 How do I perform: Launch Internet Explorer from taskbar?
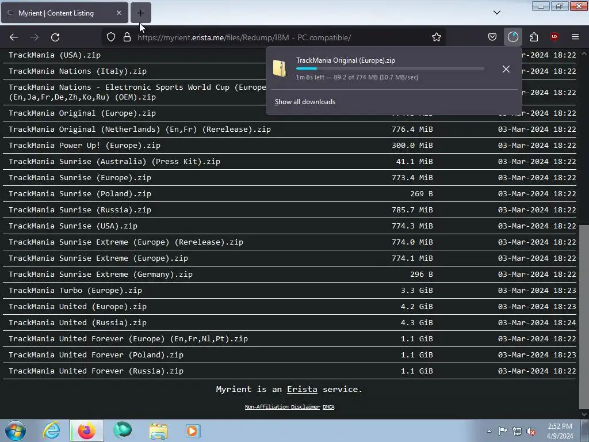pos(51,430)
